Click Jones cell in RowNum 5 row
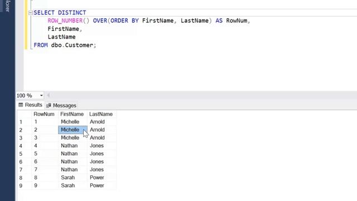Viewport: 357px width, 201px height. 102,154
